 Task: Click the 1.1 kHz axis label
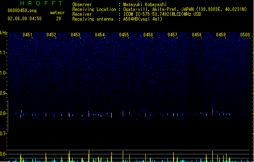[3, 53]
